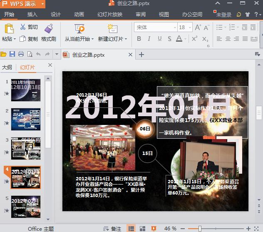
Task: Click the Format Painter (格式刷) icon
Action: click(x=49, y=28)
